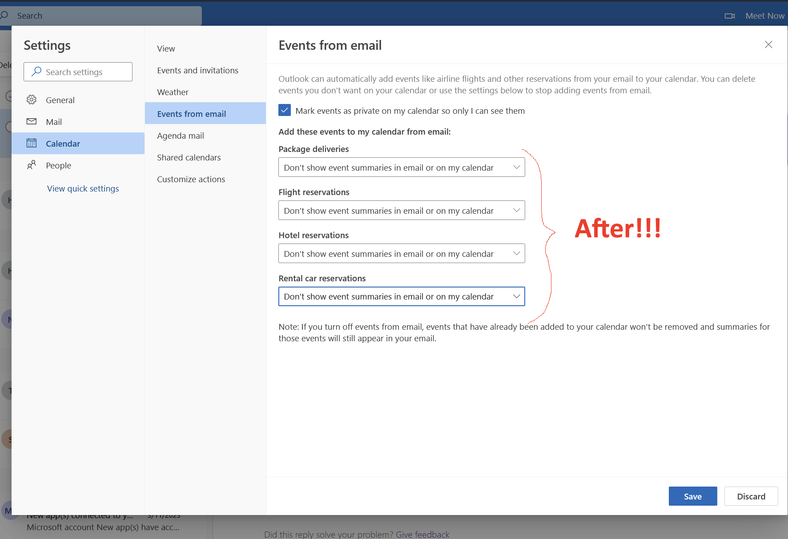Viewport: 788px width, 539px height.
Task: Save the settings changes
Action: (x=693, y=496)
